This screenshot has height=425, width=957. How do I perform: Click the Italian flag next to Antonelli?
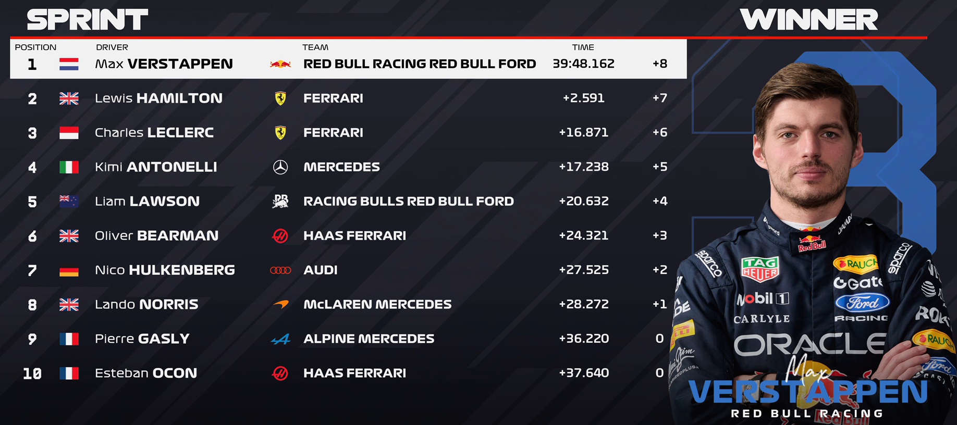click(x=69, y=167)
